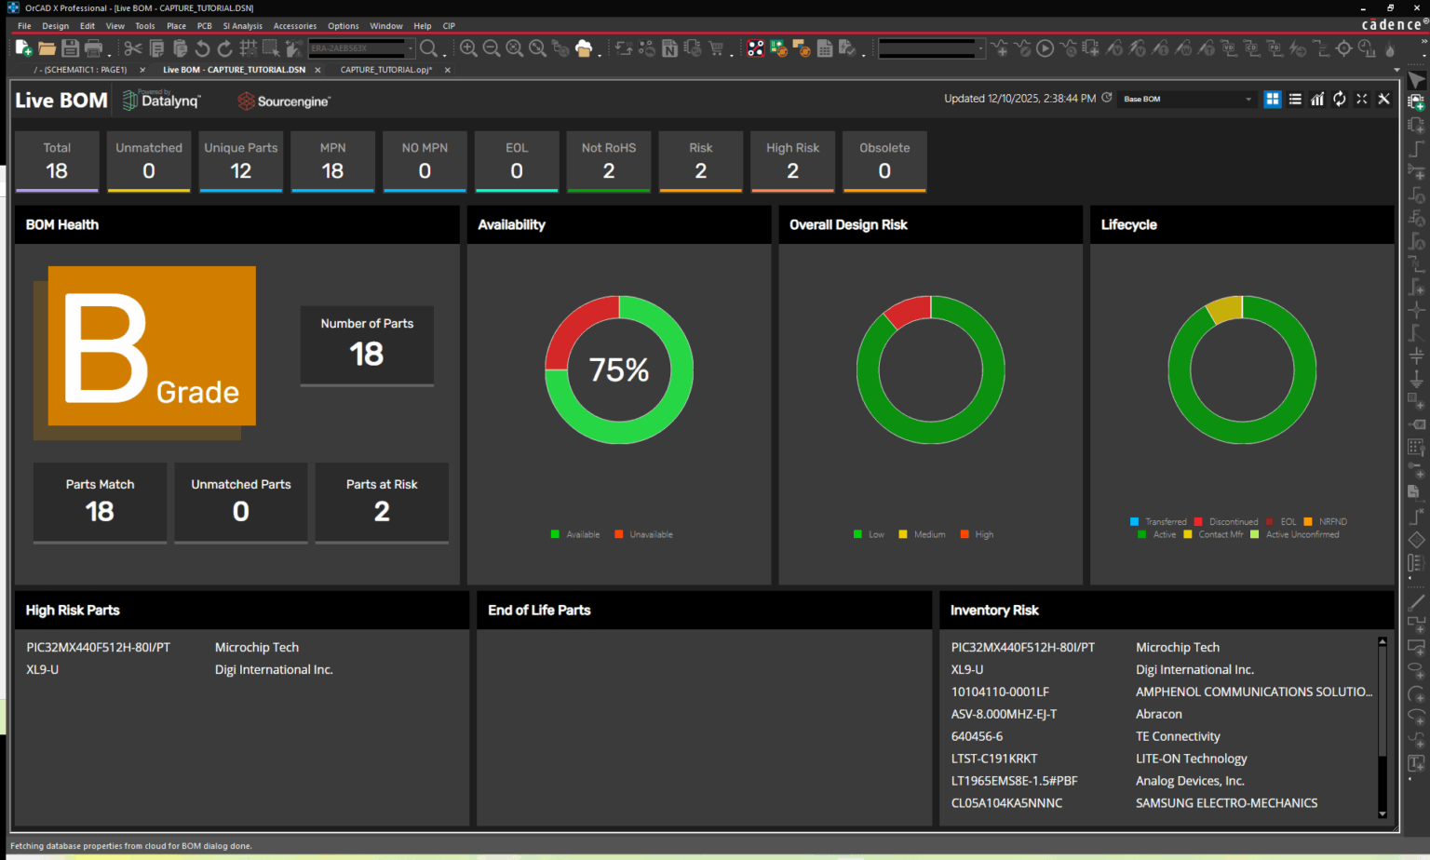Toggle fullscreen mode for Live BOM

[1362, 99]
